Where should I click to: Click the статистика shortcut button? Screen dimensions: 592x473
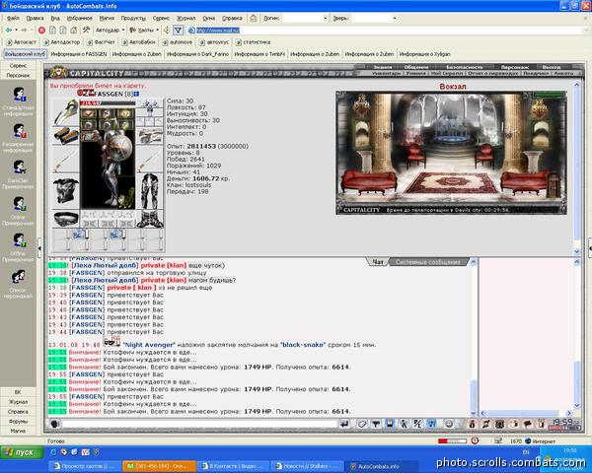tap(253, 42)
